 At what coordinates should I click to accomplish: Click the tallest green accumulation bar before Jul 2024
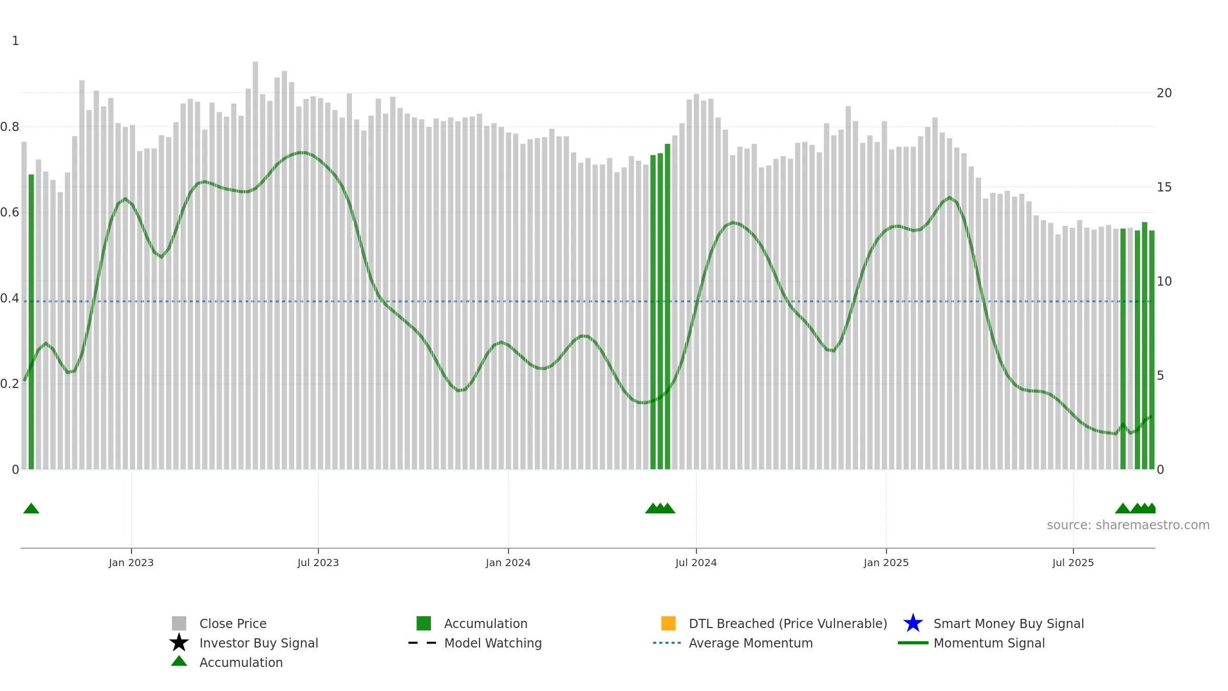667,307
